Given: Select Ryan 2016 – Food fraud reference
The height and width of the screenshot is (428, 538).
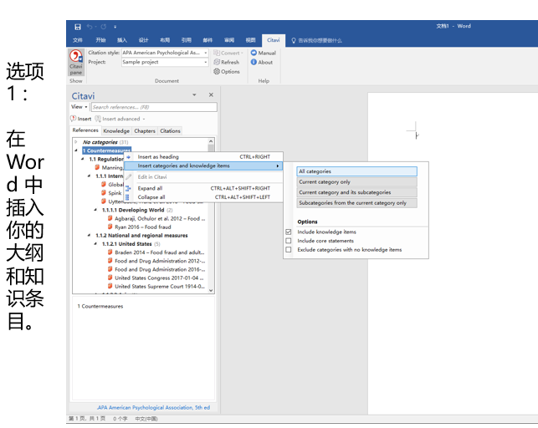Looking at the screenshot, I should pyautogui.click(x=143, y=227).
